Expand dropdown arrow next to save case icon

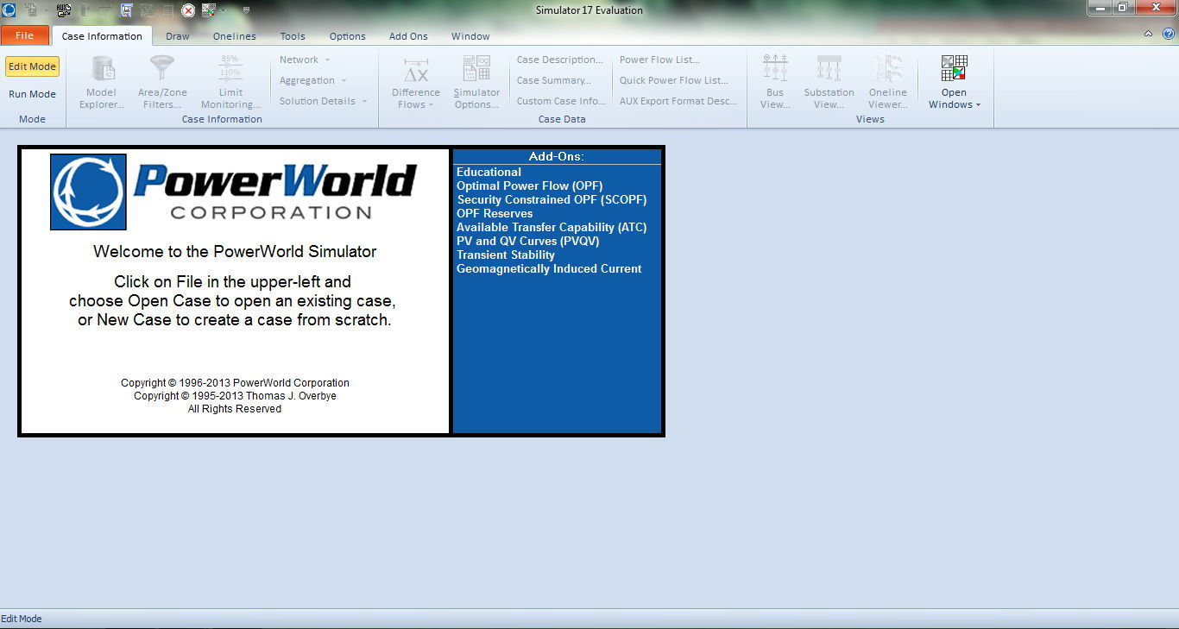coord(46,10)
